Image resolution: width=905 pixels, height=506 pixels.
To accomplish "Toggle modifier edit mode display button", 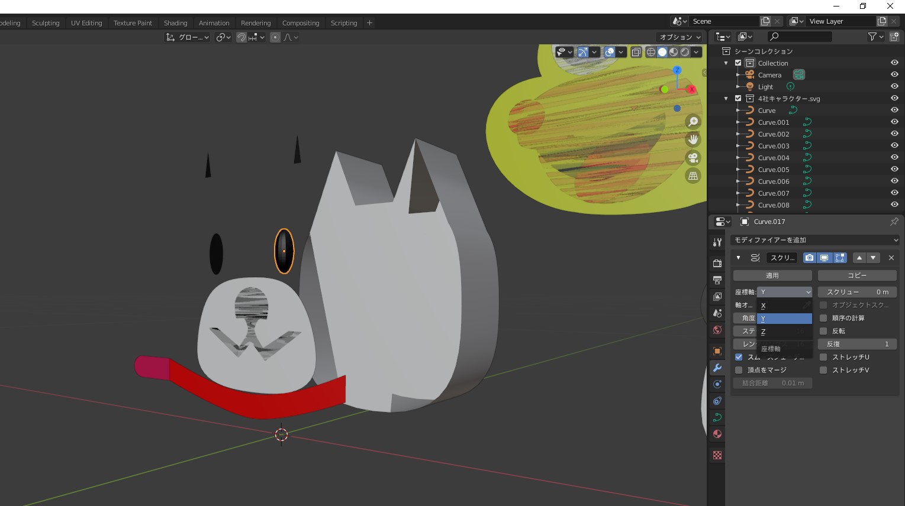I will tap(839, 258).
